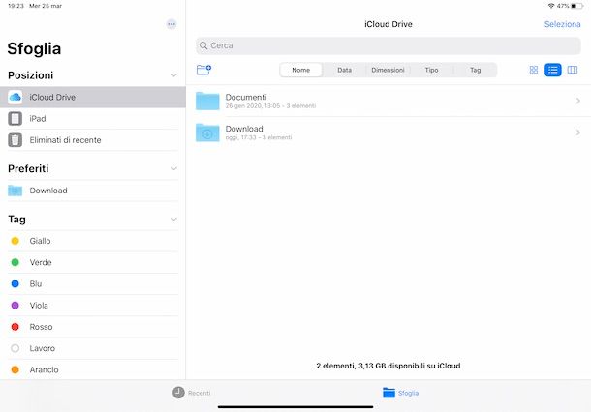This screenshot has width=591, height=412.
Task: Filter by the Arancio tag label
Action: click(45, 369)
